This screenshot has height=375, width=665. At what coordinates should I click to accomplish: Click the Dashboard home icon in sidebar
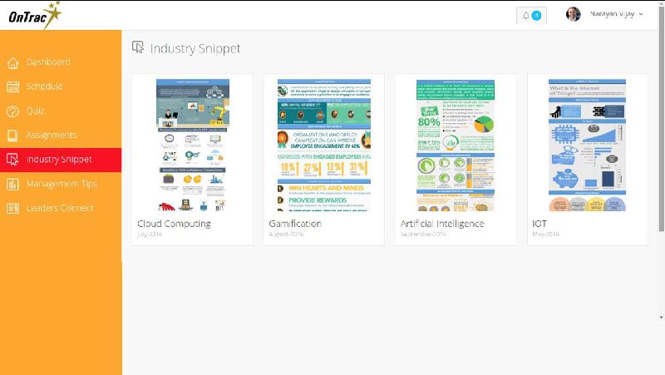point(12,62)
